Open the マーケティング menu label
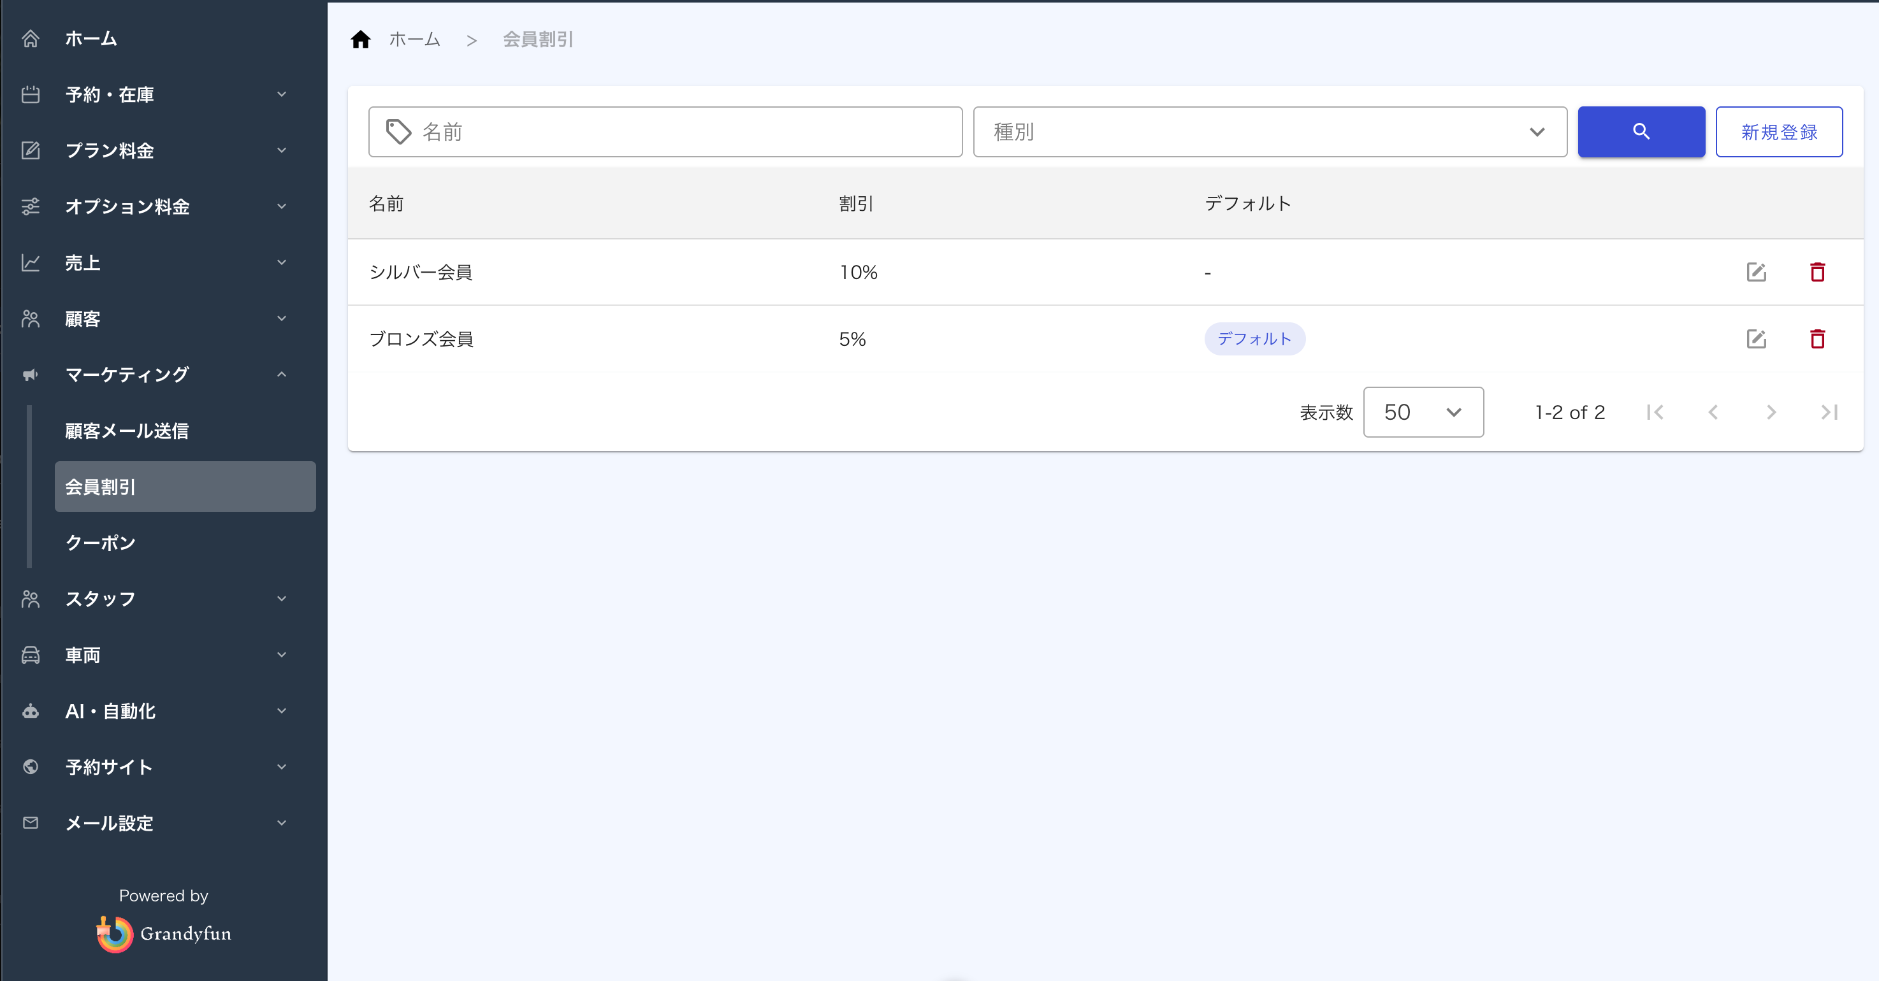 click(127, 375)
